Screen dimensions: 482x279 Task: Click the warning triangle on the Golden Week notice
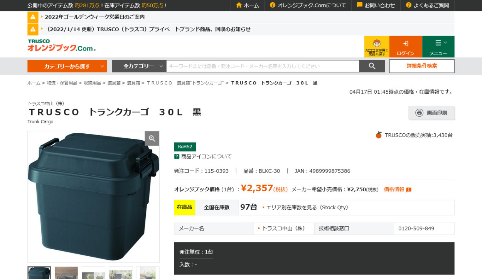(x=32, y=17)
